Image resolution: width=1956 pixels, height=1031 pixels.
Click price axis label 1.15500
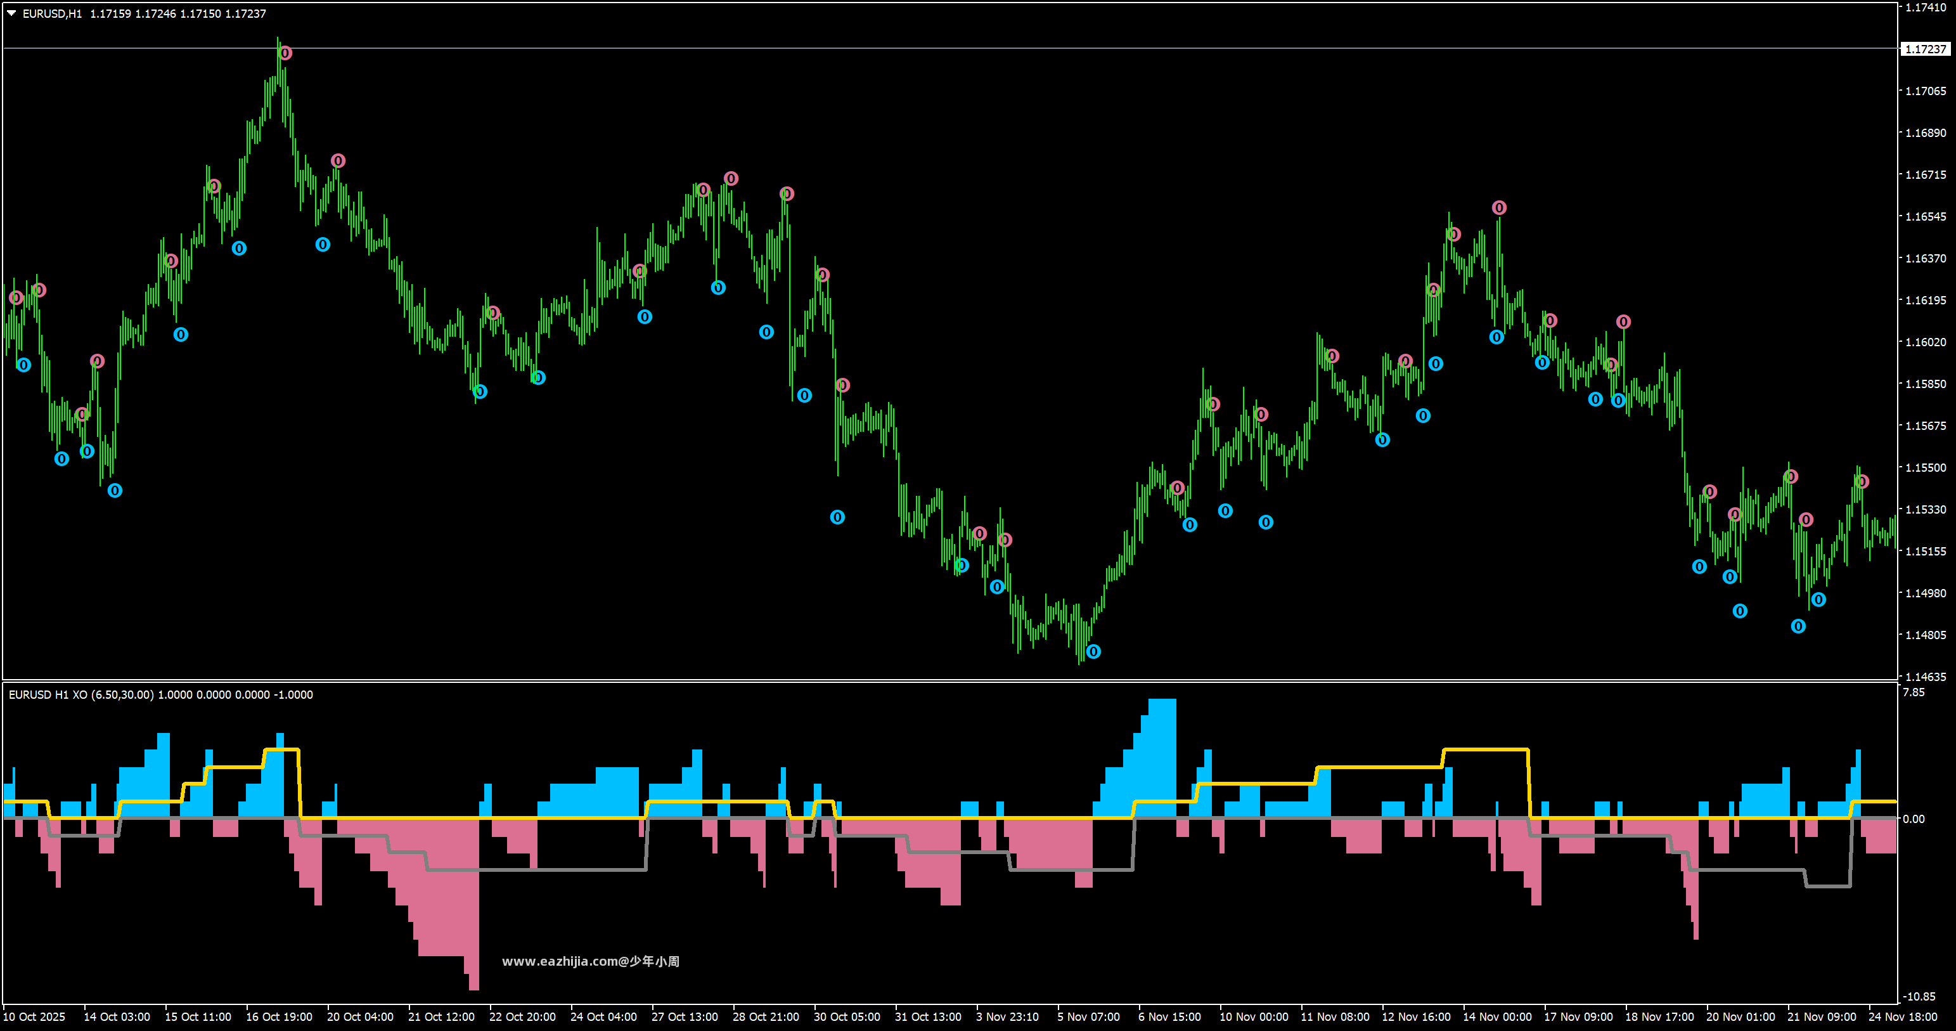[x=1926, y=467]
